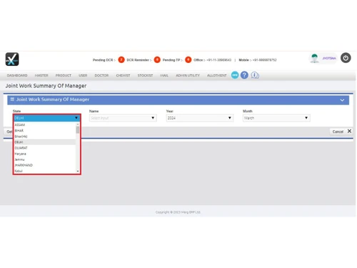
Task: Collapse the Joint Work Summary panel chevron
Action: click(x=342, y=100)
